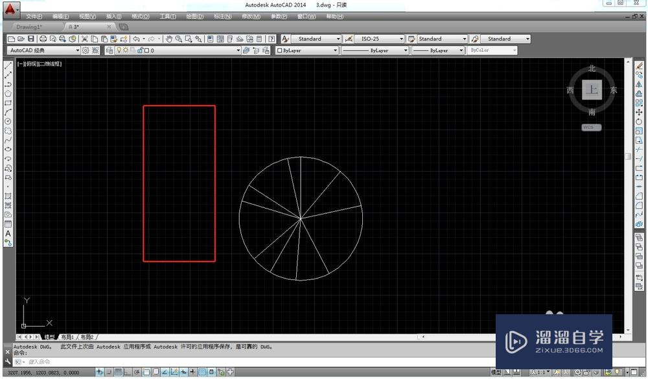The height and width of the screenshot is (379, 648).
Task: Toggle grid display in status bar
Action: point(119,372)
